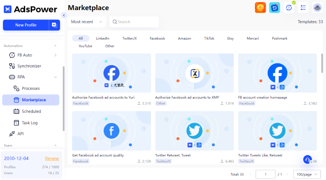Click the AdsPower logo icon

[x=8, y=9]
